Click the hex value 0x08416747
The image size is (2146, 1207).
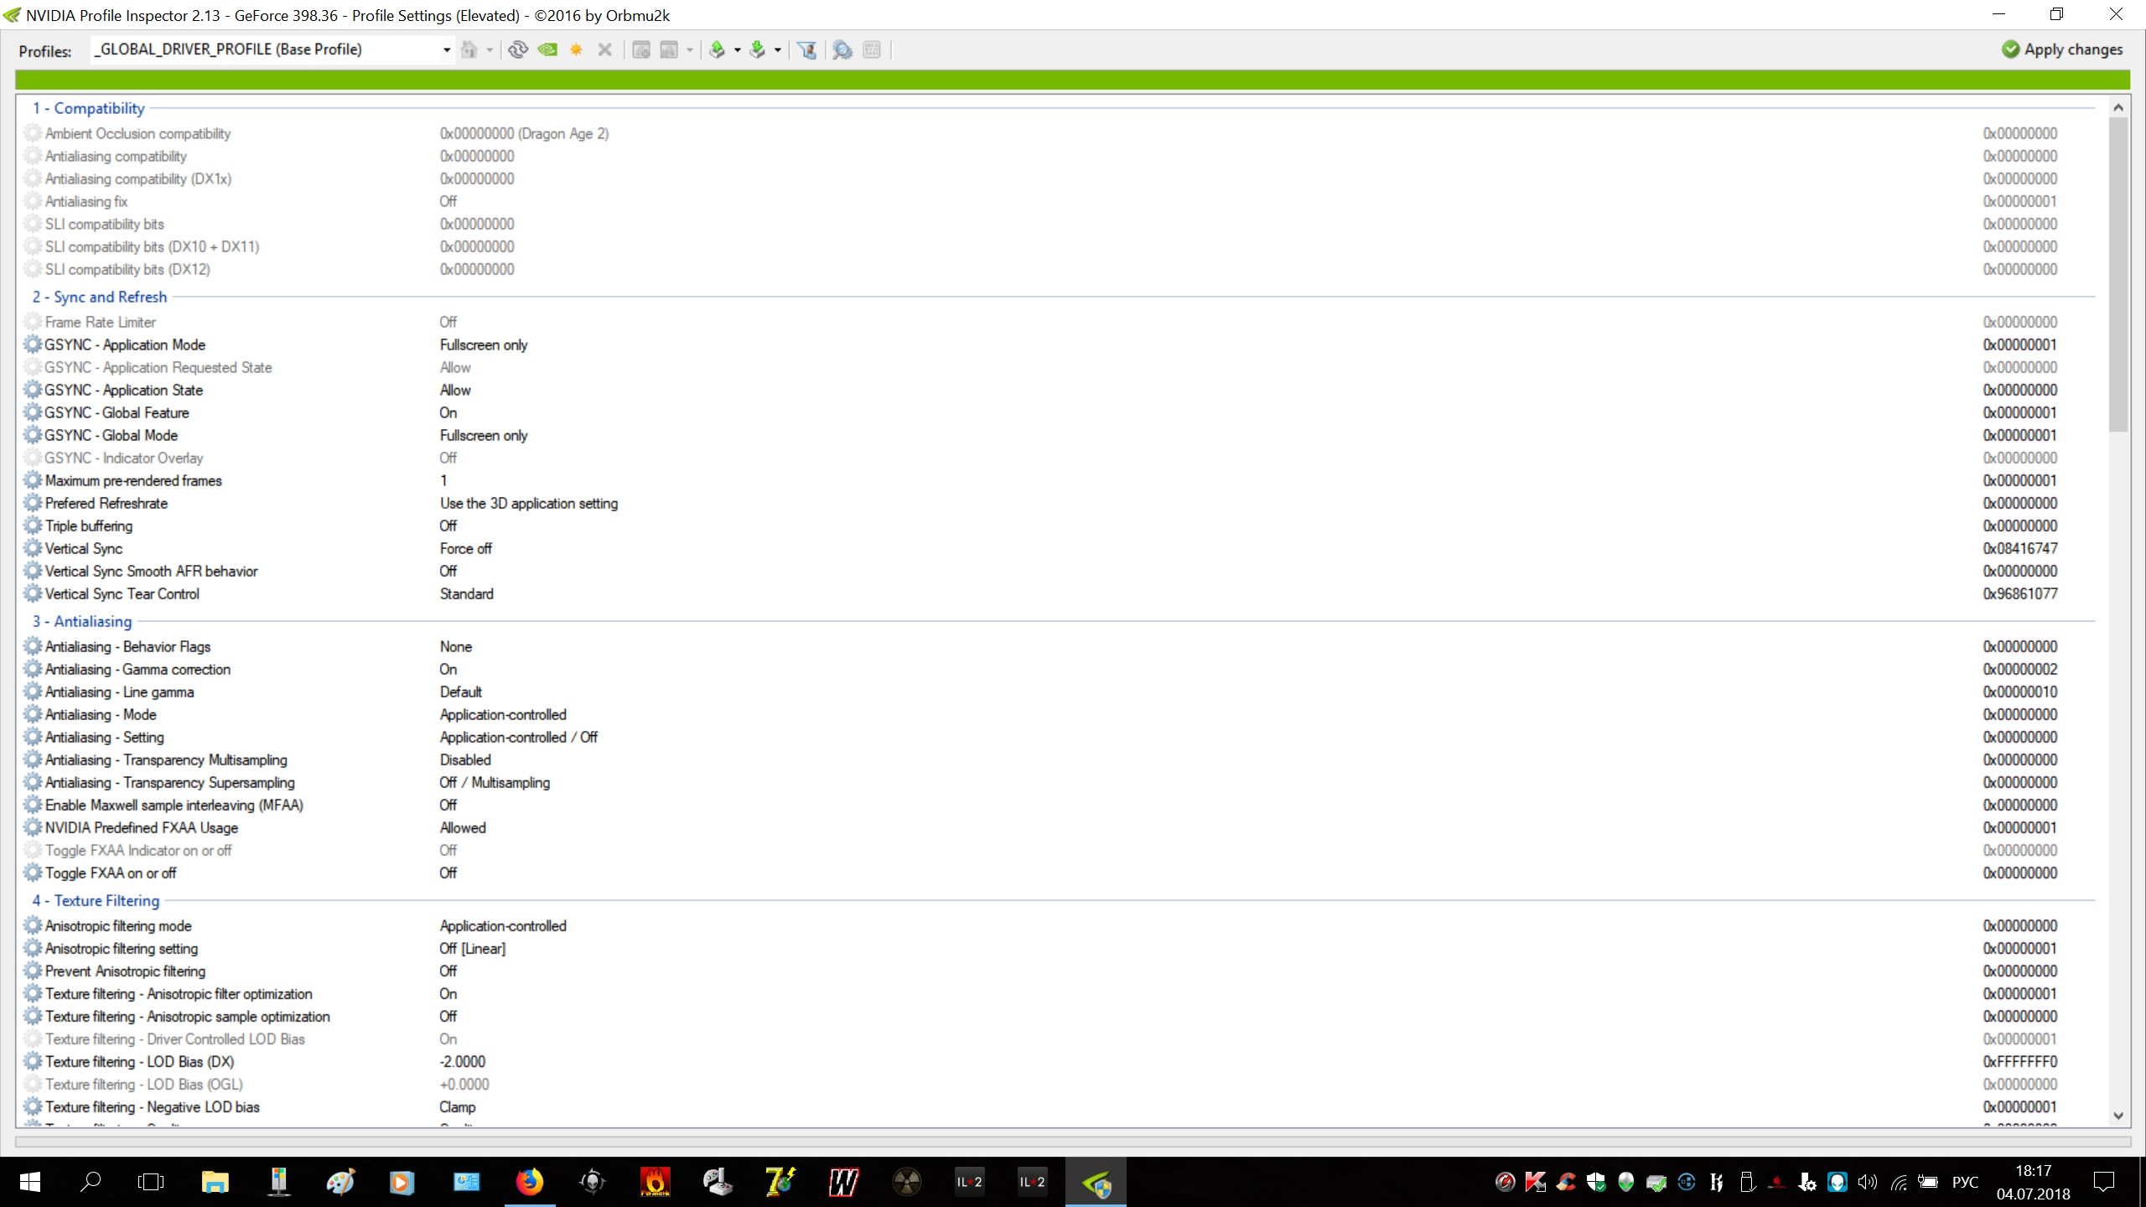2020,548
